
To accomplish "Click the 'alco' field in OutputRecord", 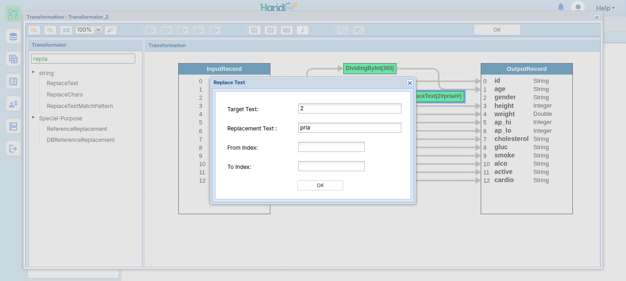I will 501,163.
